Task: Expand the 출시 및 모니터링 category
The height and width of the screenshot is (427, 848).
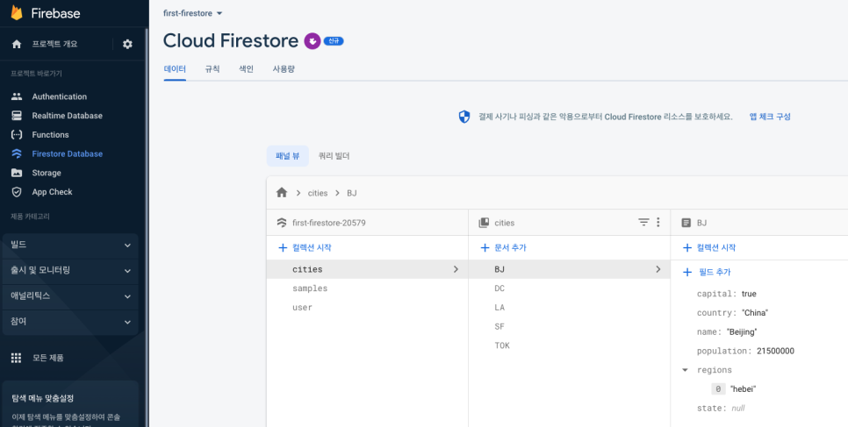Action: click(x=70, y=271)
